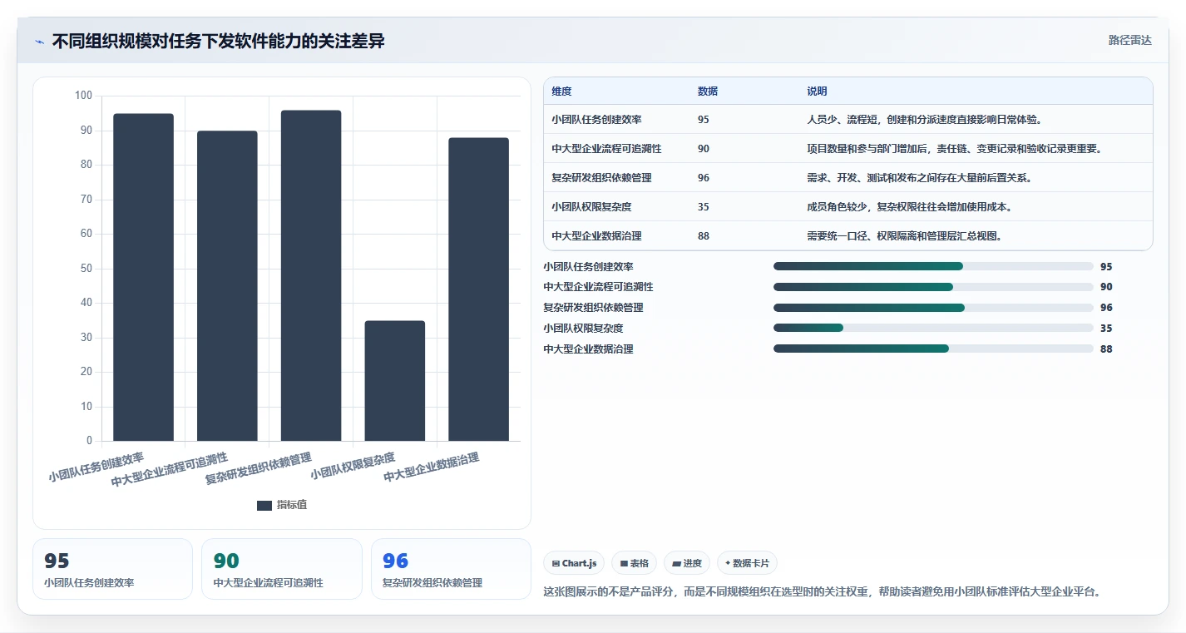Click the 复杂研发组织依赖管理 x-axis label in the chart

[x=259, y=469]
